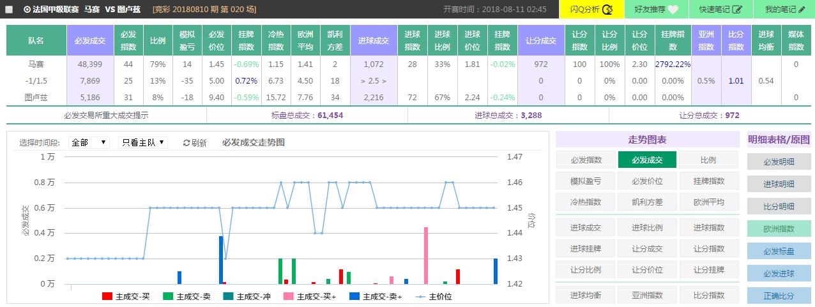This screenshot has height=307, width=815.
Task: Click the 我的笔记 dropdown button
Action: 784,10
